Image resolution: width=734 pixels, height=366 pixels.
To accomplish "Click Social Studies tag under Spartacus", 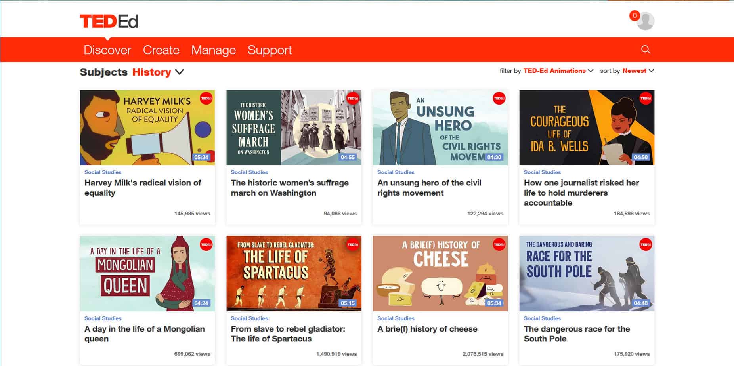I will tap(249, 318).
